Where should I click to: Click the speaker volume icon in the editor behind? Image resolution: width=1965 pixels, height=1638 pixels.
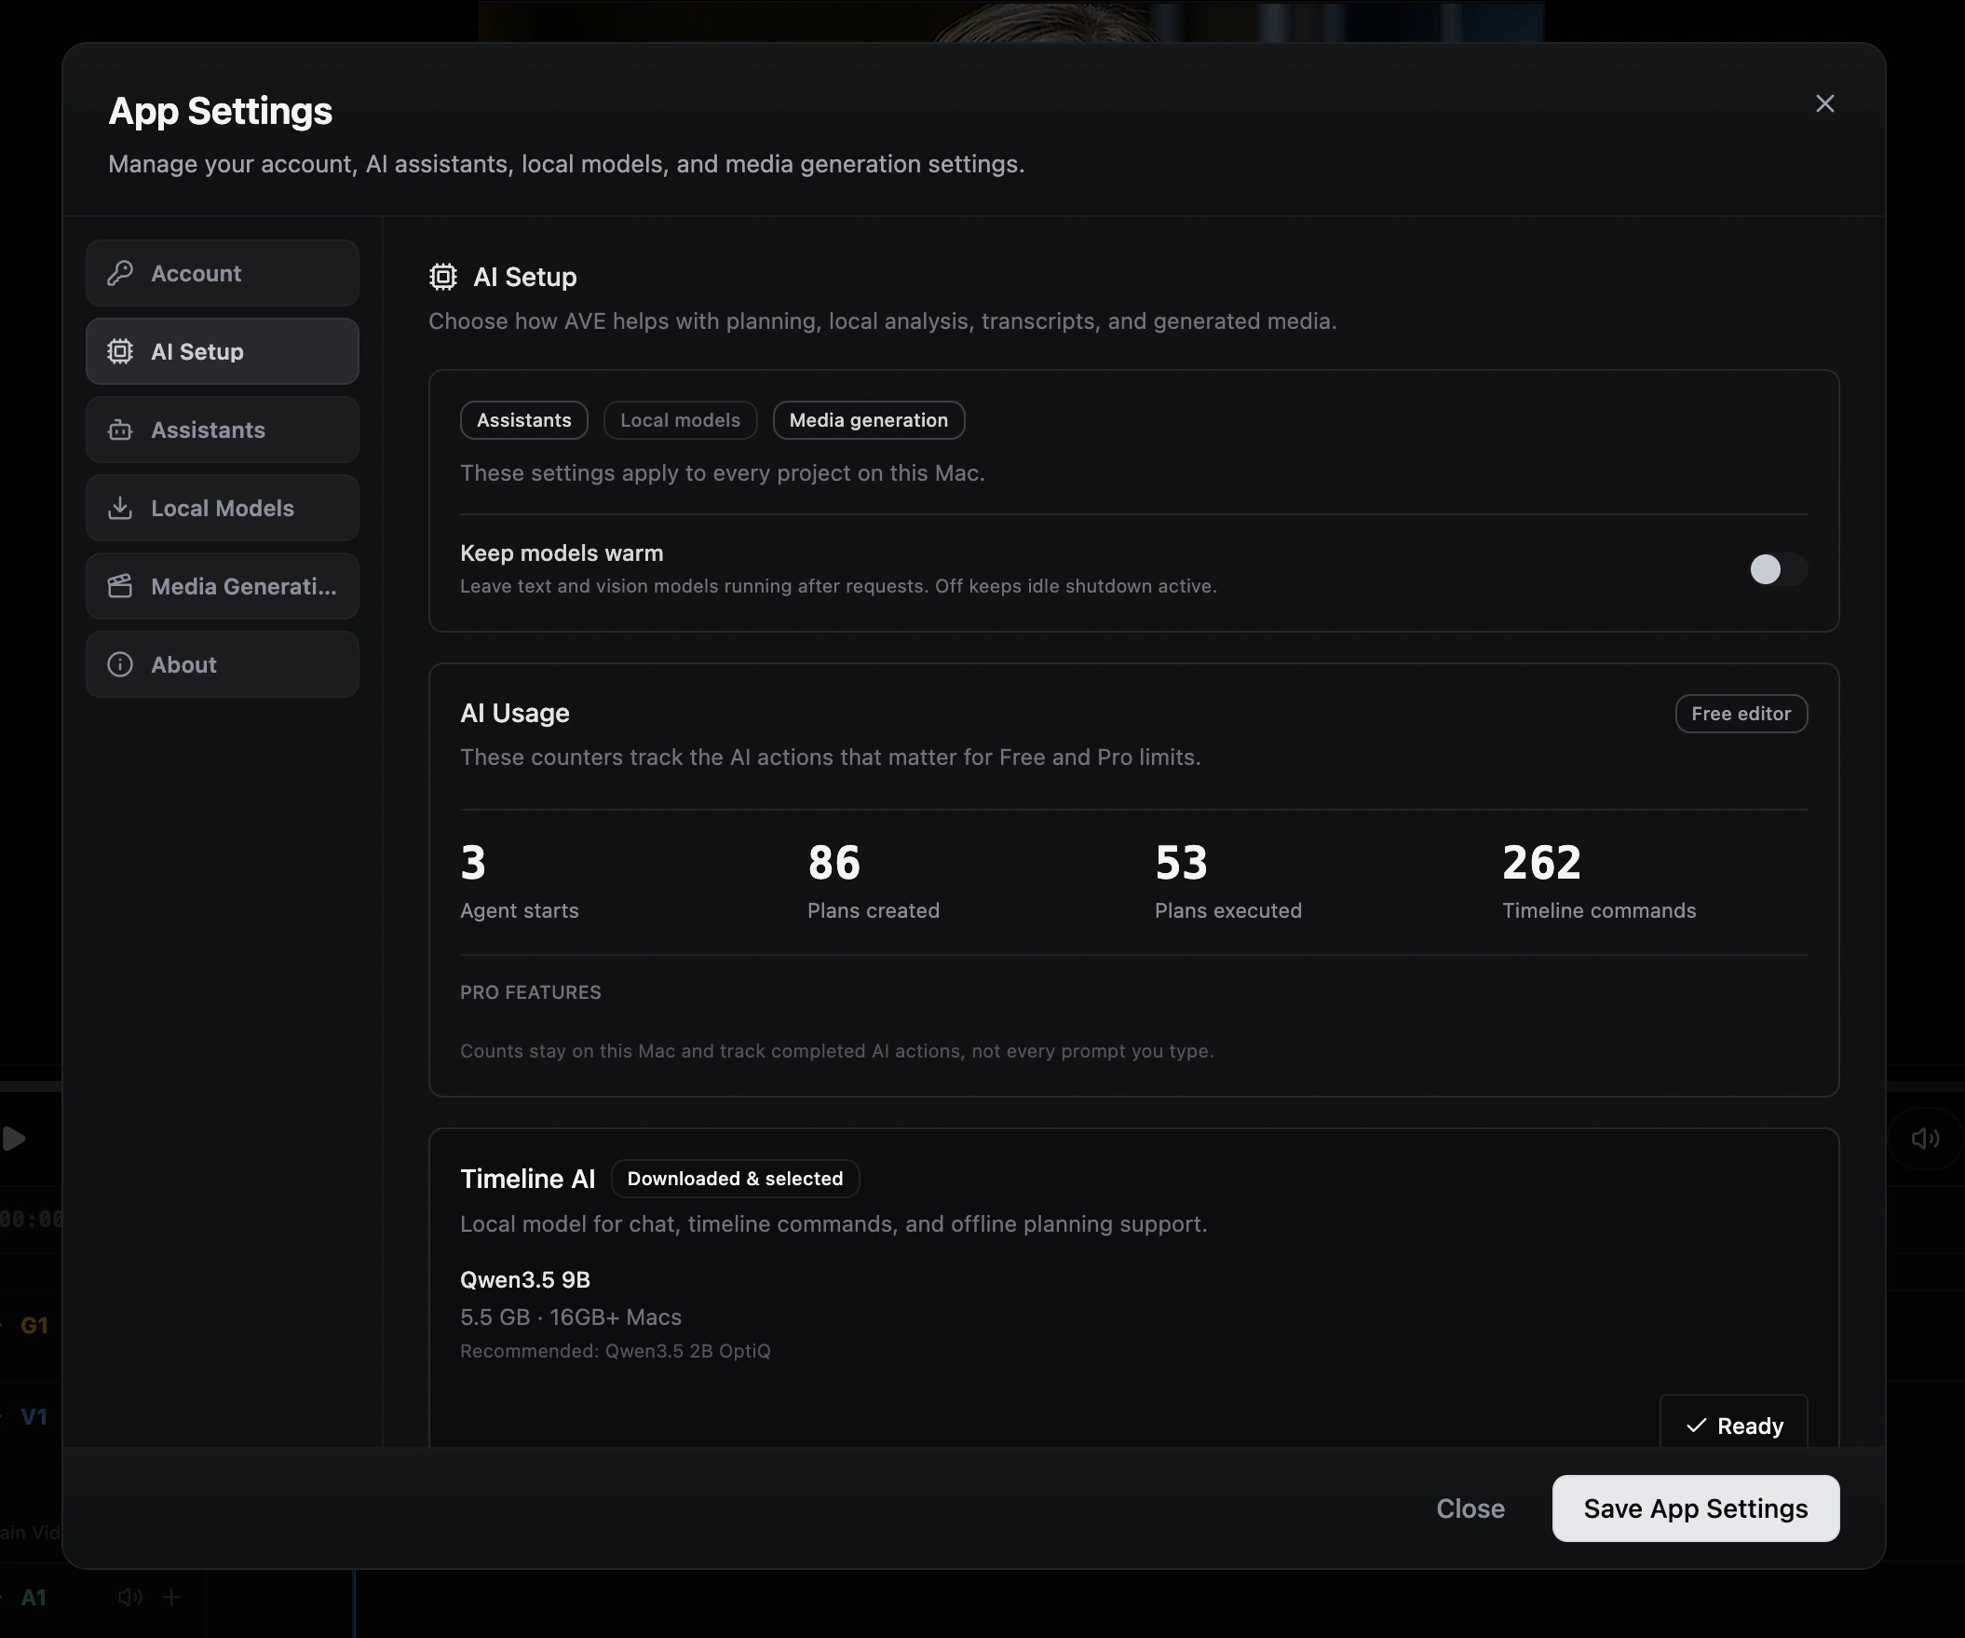(1924, 1139)
